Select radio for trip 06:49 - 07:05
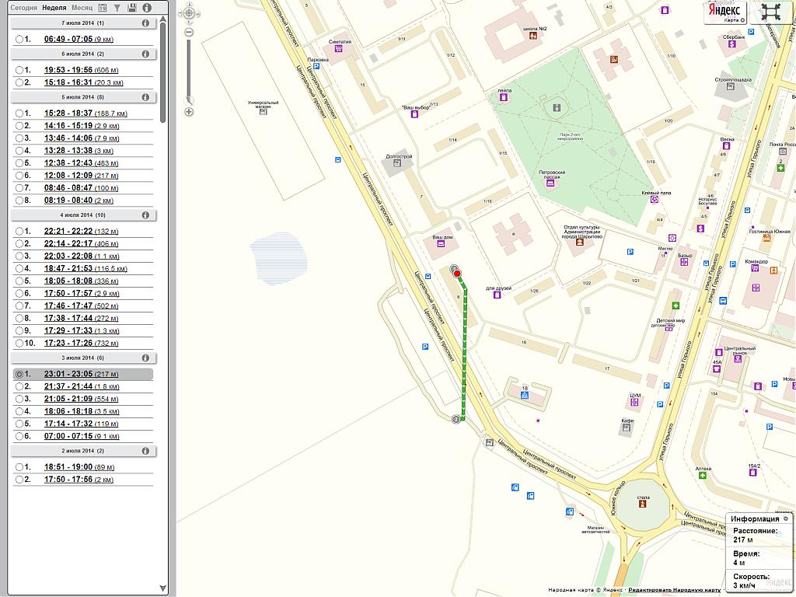This screenshot has height=597, width=796. coord(19,39)
